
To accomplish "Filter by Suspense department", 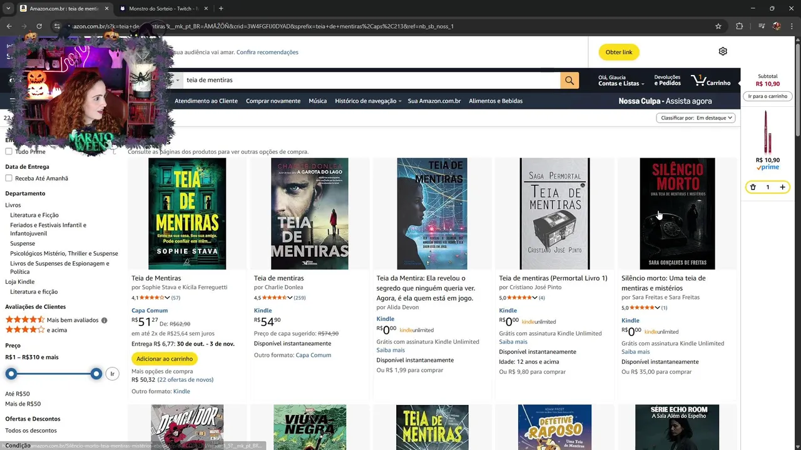I will click(x=23, y=243).
